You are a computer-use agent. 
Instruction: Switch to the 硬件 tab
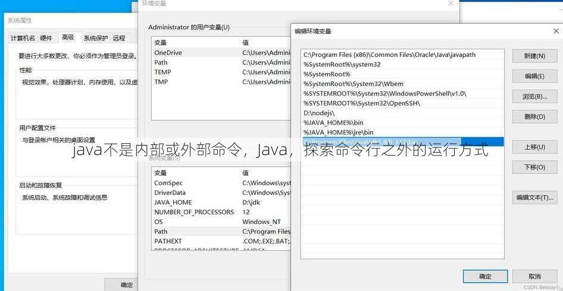[x=46, y=38]
